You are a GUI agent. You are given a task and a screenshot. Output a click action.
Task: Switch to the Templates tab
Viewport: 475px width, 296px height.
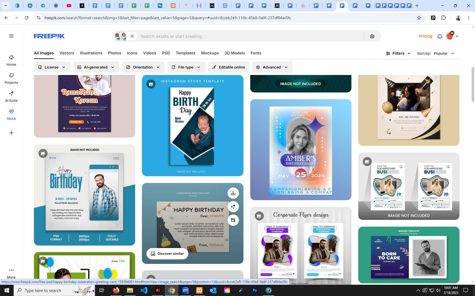click(x=185, y=53)
